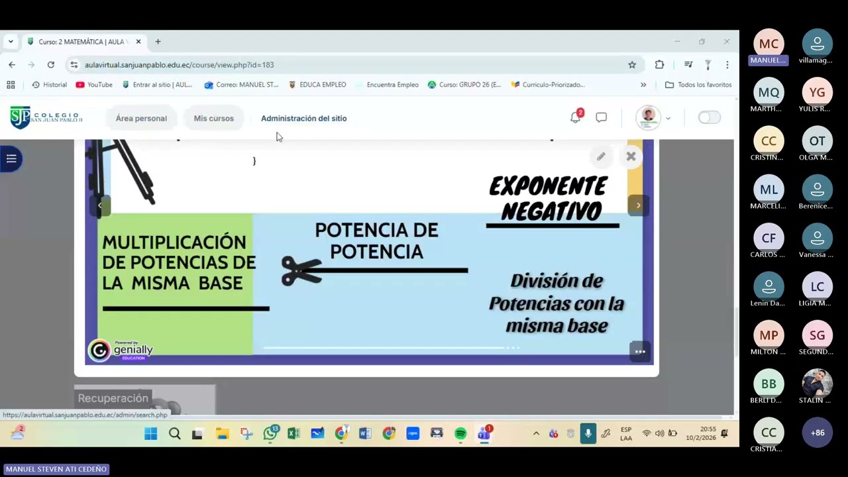
Task: Open the Genially three-dots options menu
Action: pos(640,352)
